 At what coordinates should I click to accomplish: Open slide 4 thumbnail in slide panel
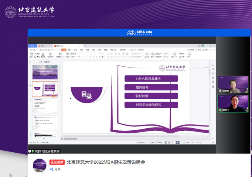tap(45, 122)
